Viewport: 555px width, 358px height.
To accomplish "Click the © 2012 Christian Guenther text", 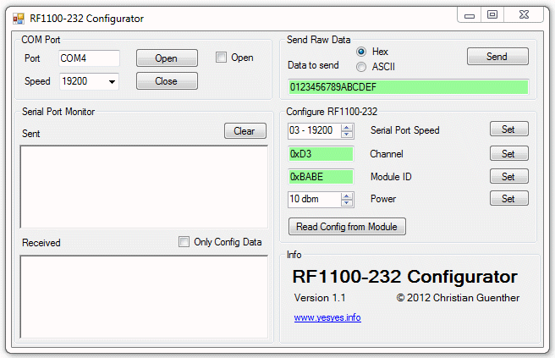I will coord(458,298).
